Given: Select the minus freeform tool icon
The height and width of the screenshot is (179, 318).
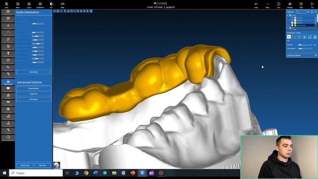Looking at the screenshot, I should click(294, 37).
